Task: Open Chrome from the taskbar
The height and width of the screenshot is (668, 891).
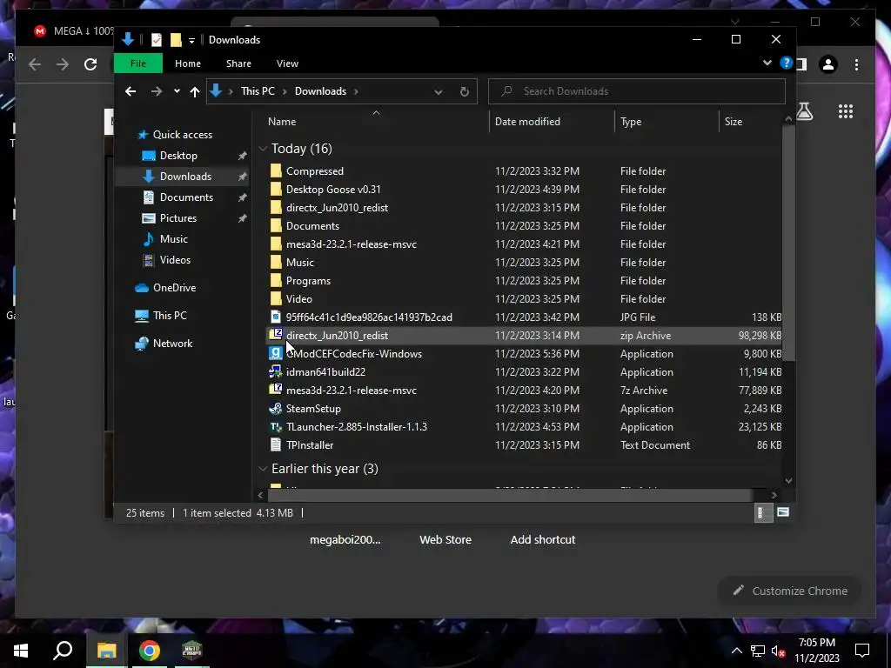Action: 150,651
